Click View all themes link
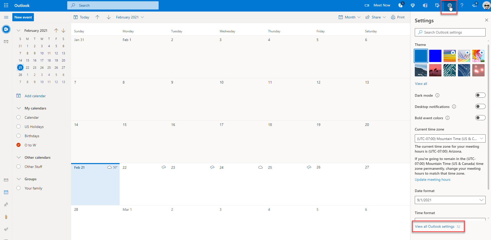This screenshot has height=240, width=491. click(x=421, y=84)
